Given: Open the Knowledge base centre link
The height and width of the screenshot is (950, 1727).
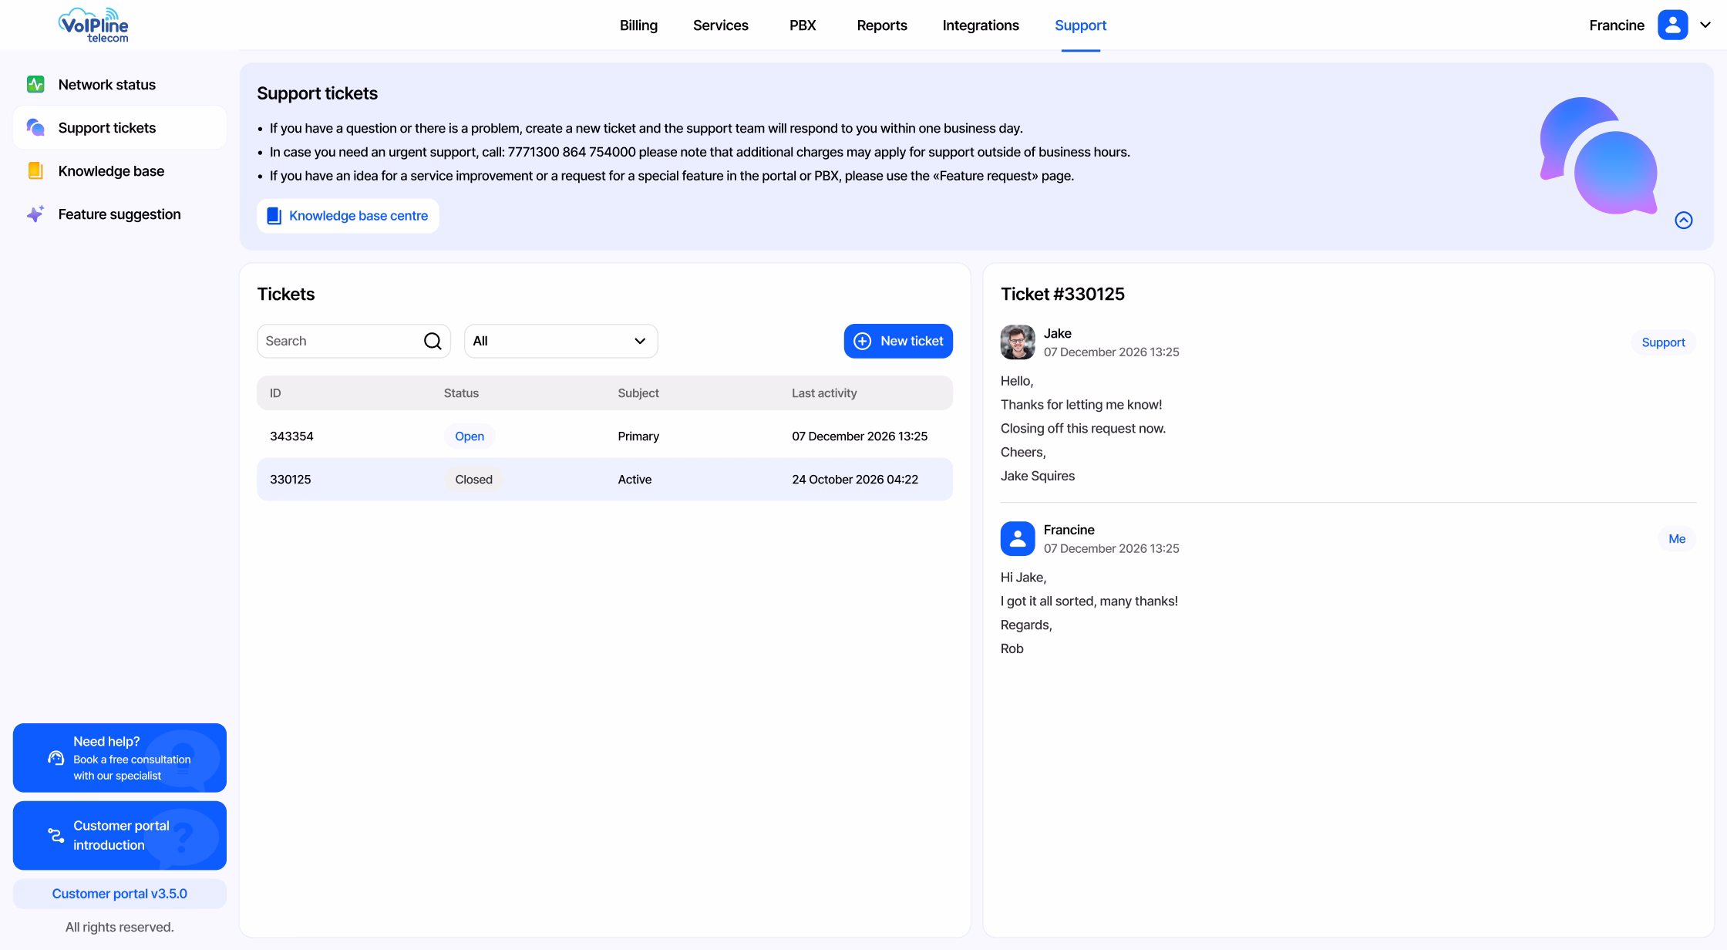Looking at the screenshot, I should click(x=348, y=216).
